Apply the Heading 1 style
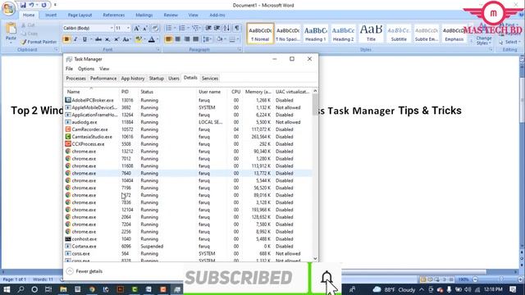 (x=315, y=34)
